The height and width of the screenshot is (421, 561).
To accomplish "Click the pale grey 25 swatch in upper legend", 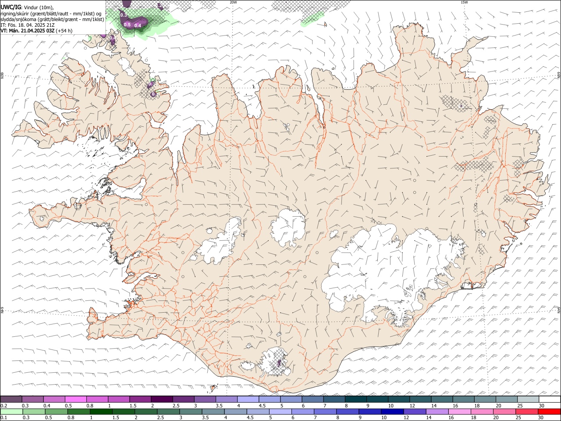I will pos(528,400).
